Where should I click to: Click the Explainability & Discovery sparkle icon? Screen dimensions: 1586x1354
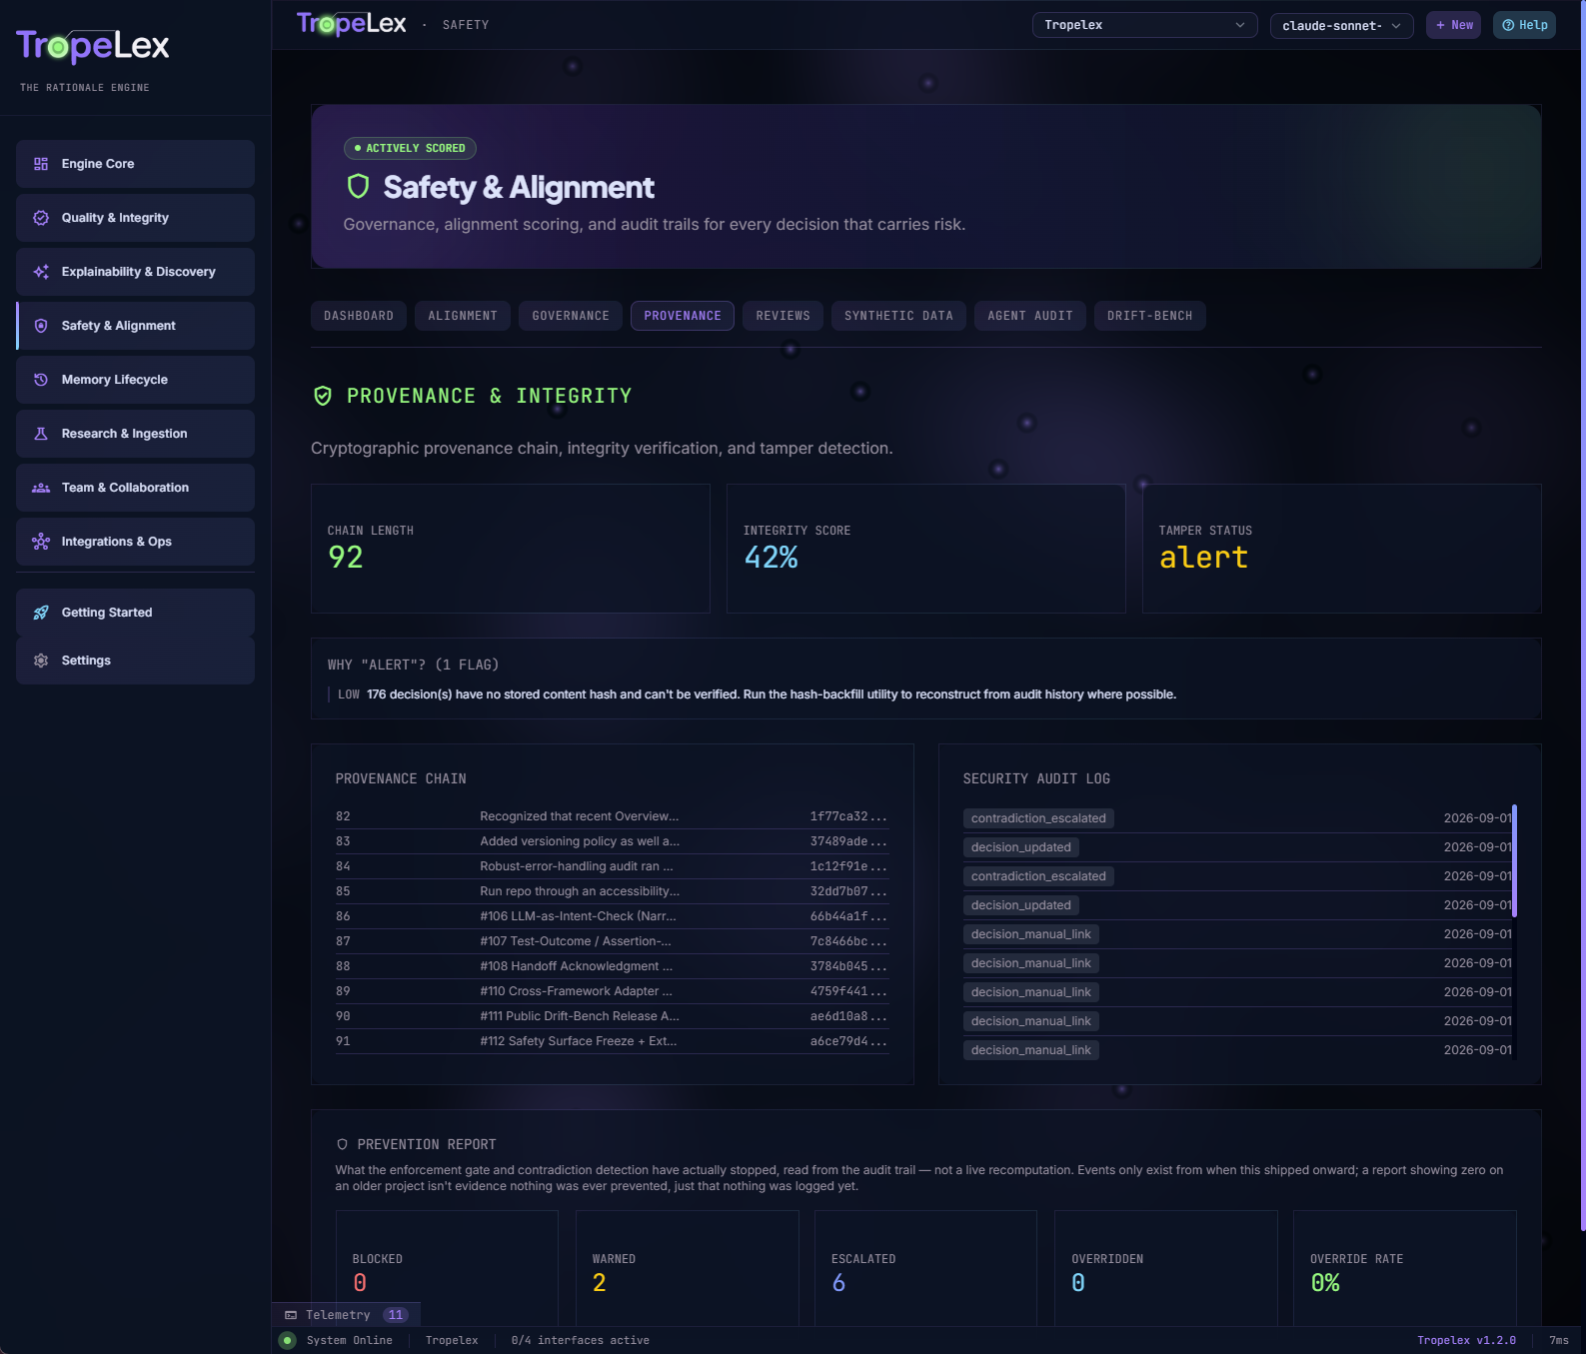[x=41, y=272]
